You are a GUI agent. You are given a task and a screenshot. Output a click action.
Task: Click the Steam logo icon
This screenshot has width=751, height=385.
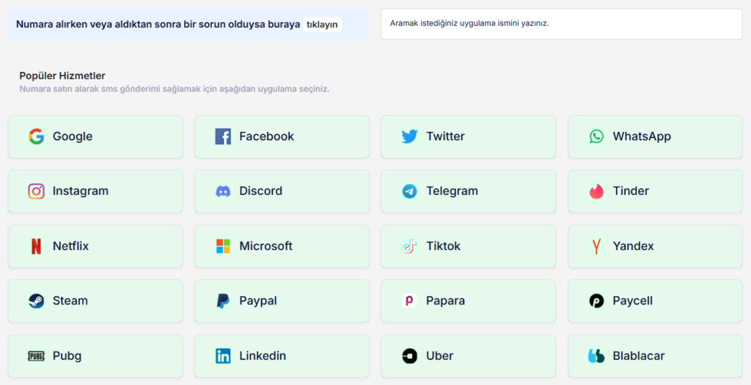pos(36,301)
